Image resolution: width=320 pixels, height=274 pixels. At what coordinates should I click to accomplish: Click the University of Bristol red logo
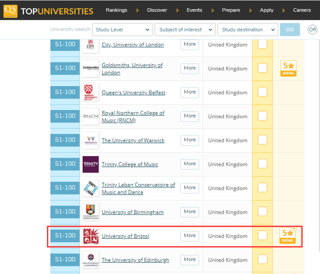pos(91,236)
